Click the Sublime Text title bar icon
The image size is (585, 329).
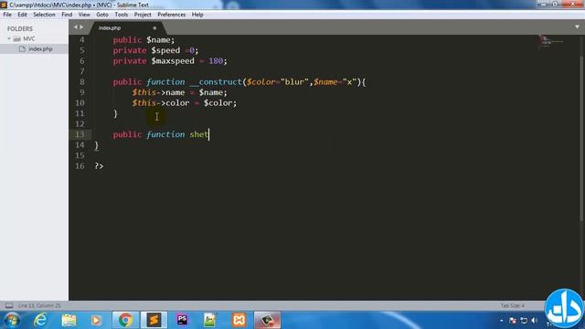4,5
